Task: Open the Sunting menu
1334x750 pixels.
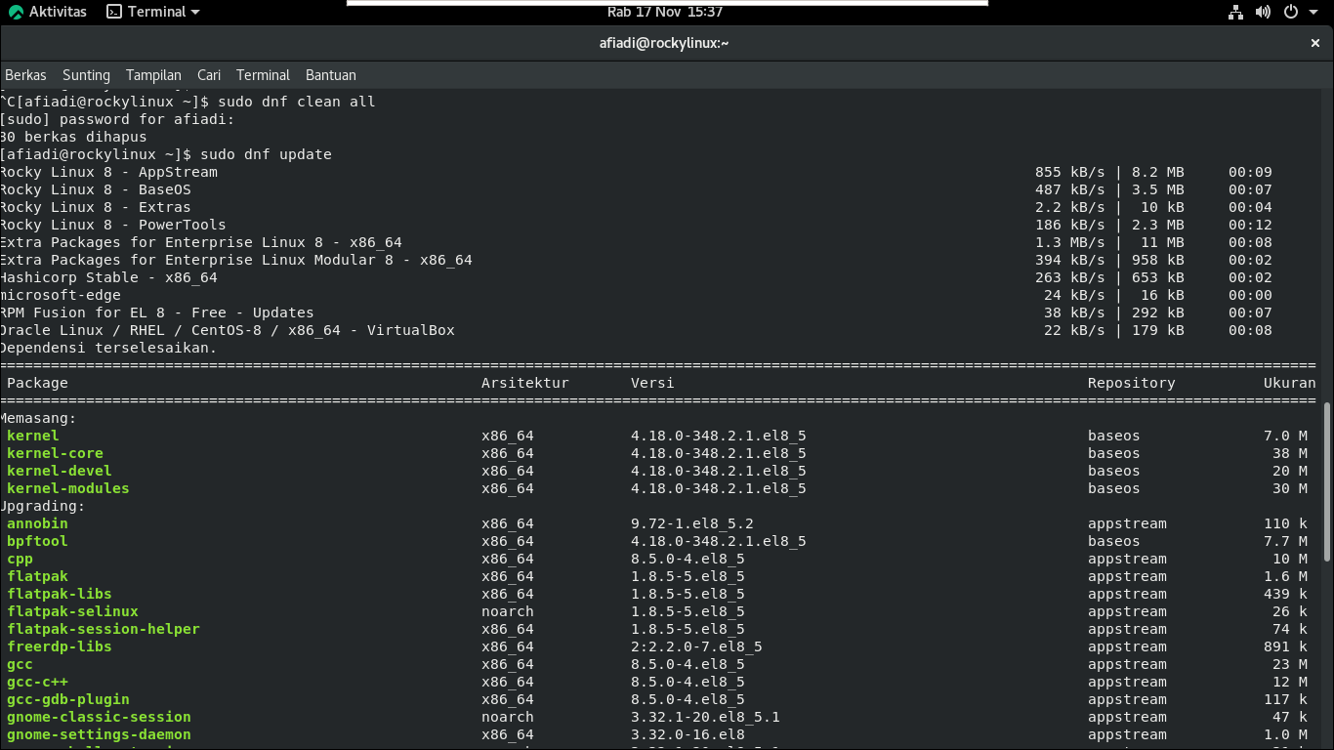Action: pyautogui.click(x=86, y=75)
